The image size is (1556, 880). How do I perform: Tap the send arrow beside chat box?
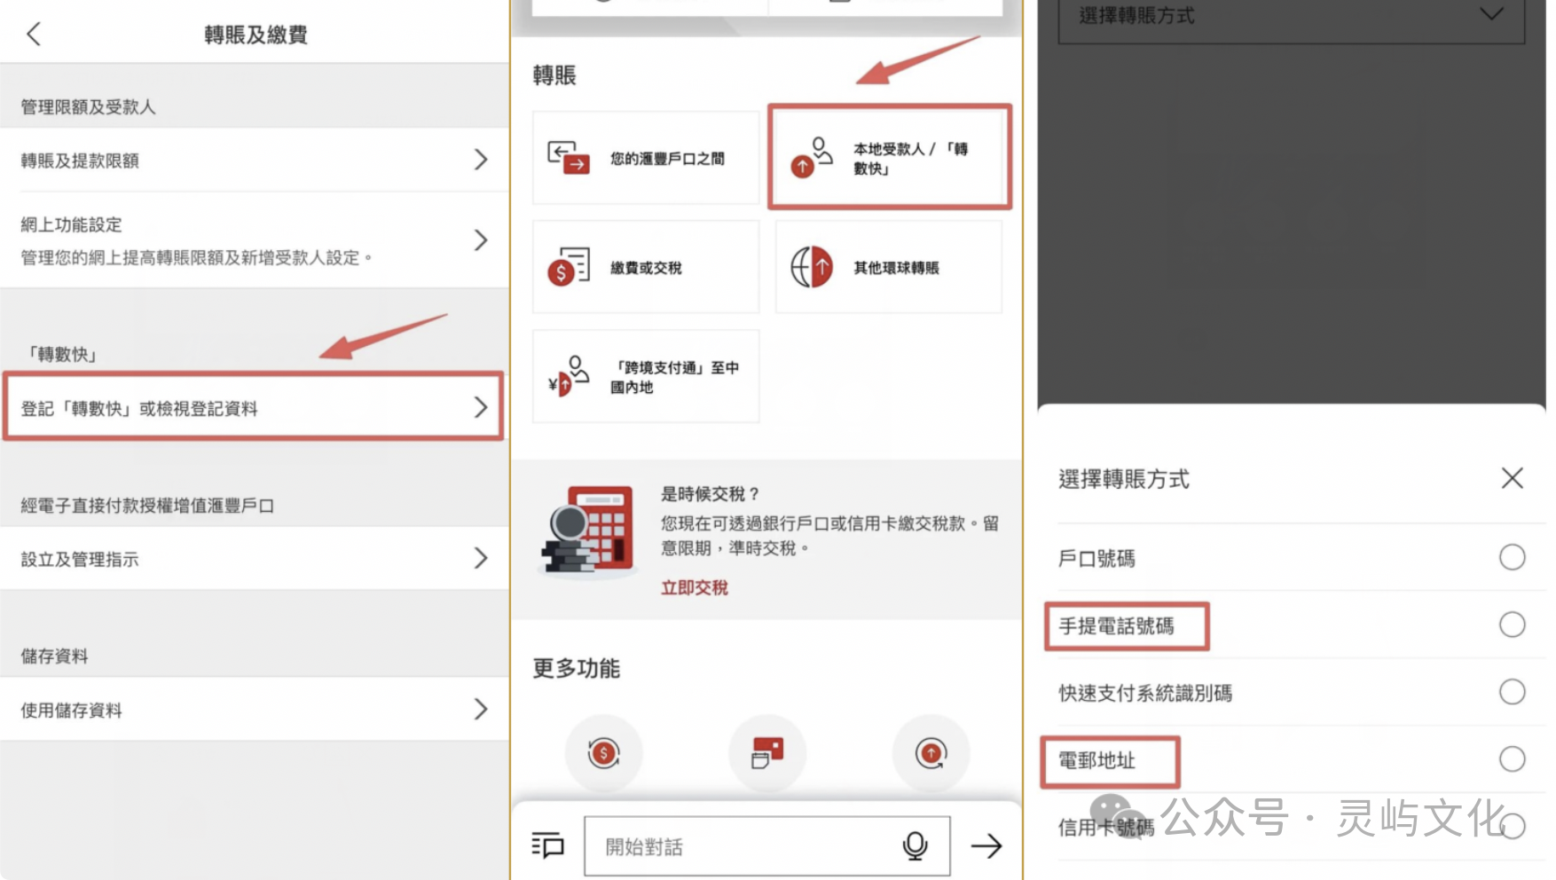click(986, 846)
